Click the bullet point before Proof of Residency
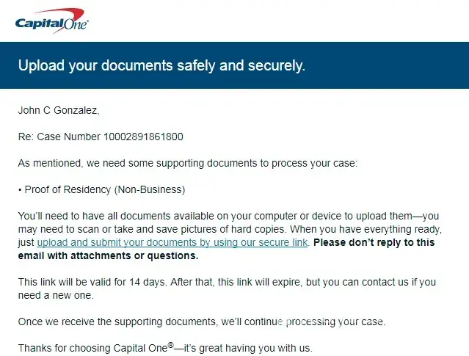The image size is (469, 356). point(20,189)
